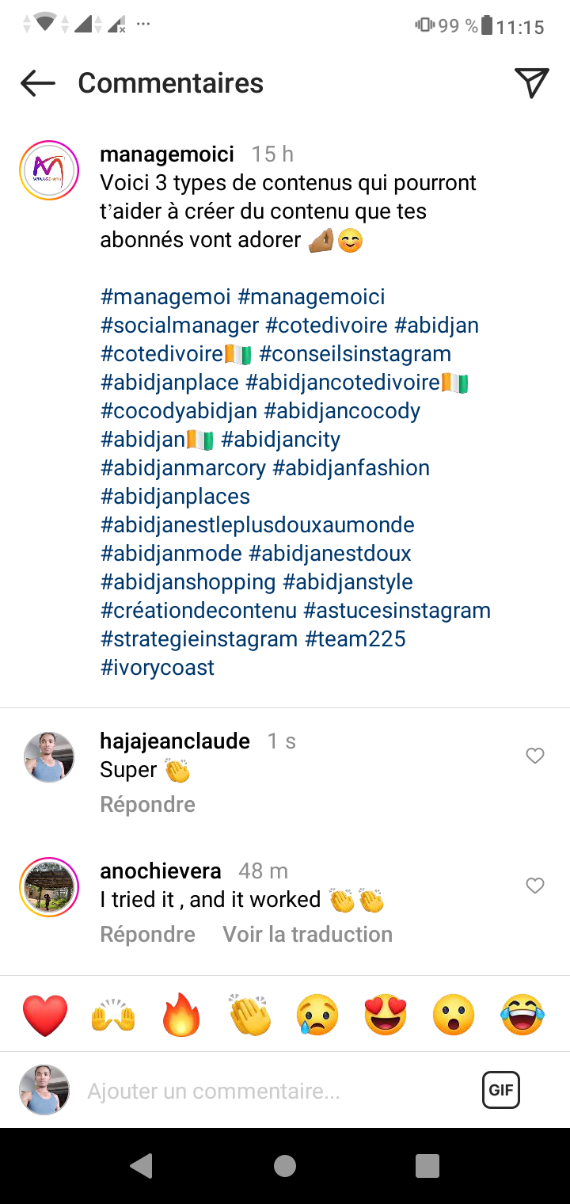Screen dimensions: 570x1204
Task: Open anochievera's story avatar
Action: [x=49, y=887]
